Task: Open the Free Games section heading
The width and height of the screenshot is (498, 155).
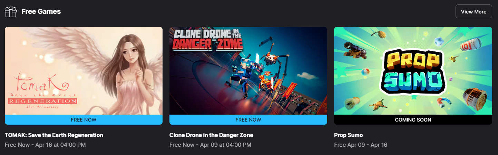Action: (41, 11)
